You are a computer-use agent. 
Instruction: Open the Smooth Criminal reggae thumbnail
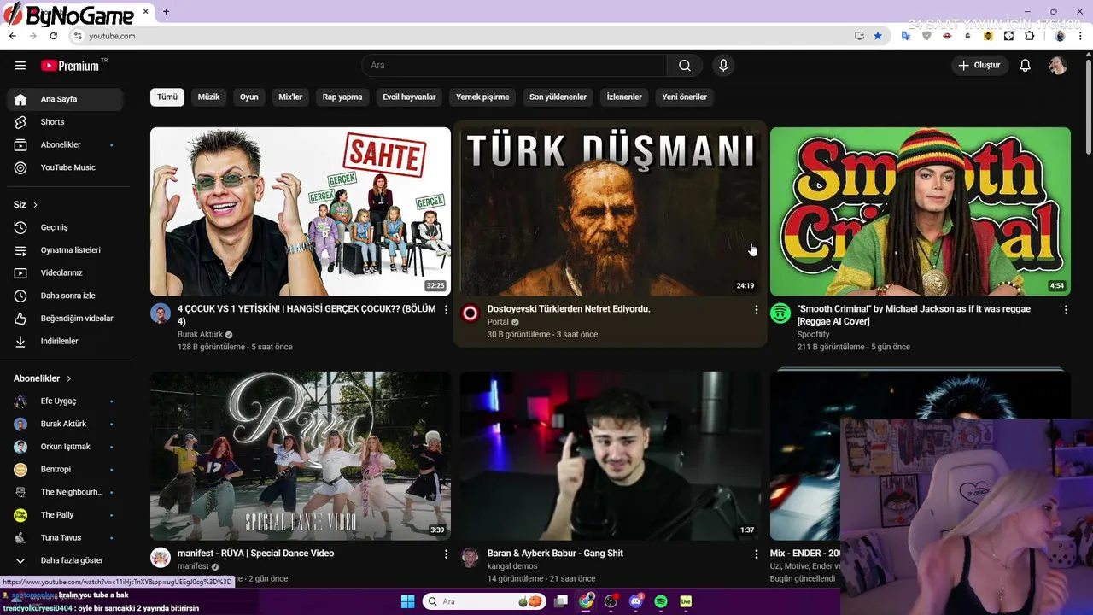921,212
